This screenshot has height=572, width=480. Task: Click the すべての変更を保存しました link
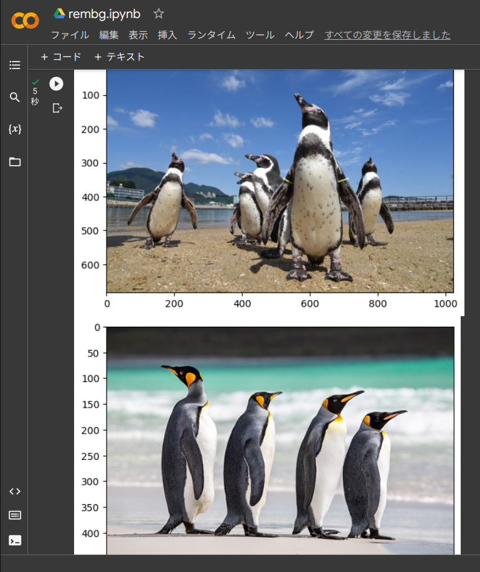tap(387, 35)
